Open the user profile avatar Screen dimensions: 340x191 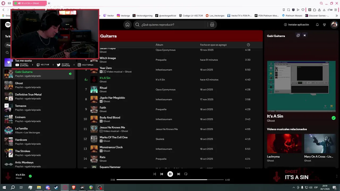(x=334, y=25)
